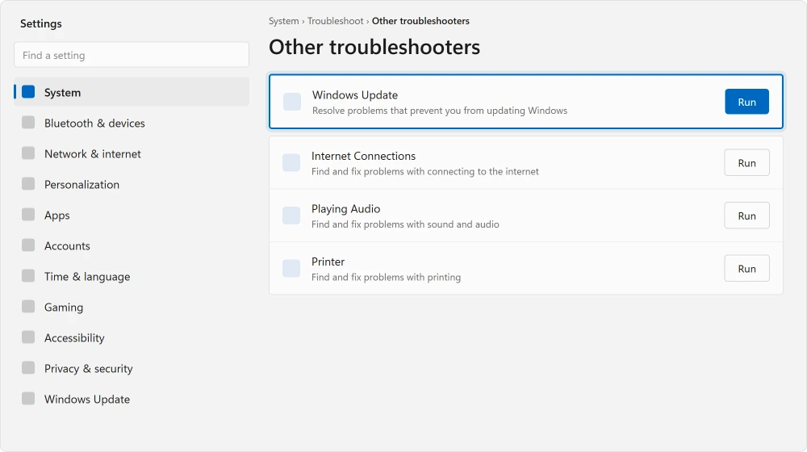The image size is (807, 452).
Task: Click 'Find and fix problems with connecting to the internet'
Action: point(425,171)
